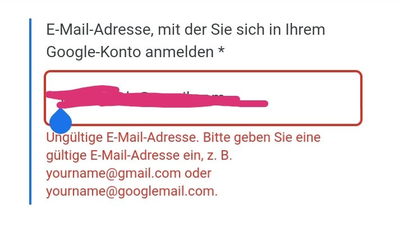Click the word 'Ihrem' in the heading
Screen dimensions: 404x227
click(305, 30)
